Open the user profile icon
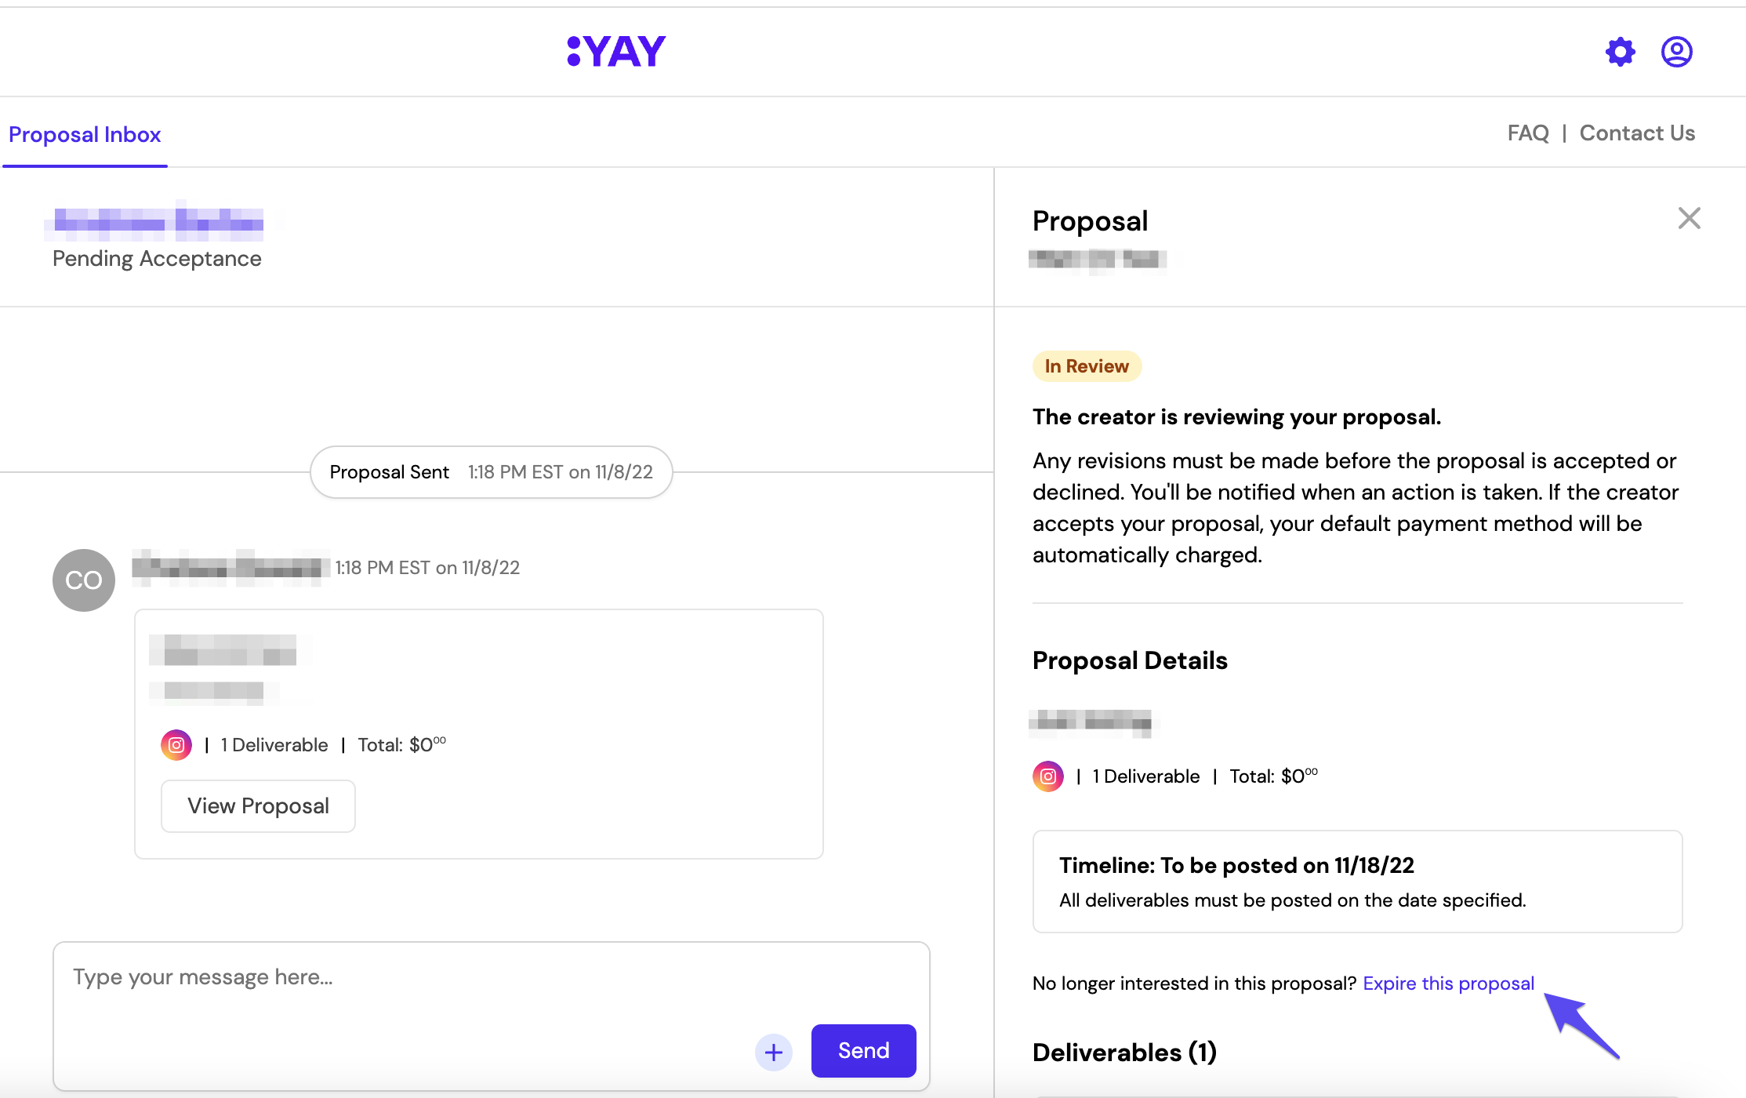Viewport: 1746px width, 1098px height. (1676, 52)
